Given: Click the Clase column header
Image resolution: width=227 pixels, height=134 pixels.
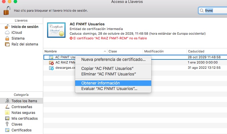Looking at the screenshot, I should click(x=125, y=51).
